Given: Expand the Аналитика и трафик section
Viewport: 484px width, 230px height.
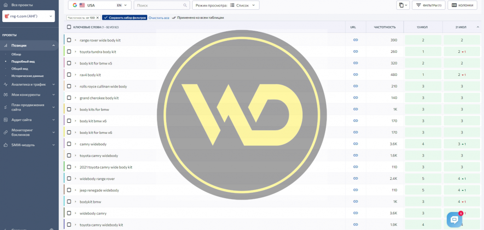Looking at the screenshot, I should tap(53, 84).
